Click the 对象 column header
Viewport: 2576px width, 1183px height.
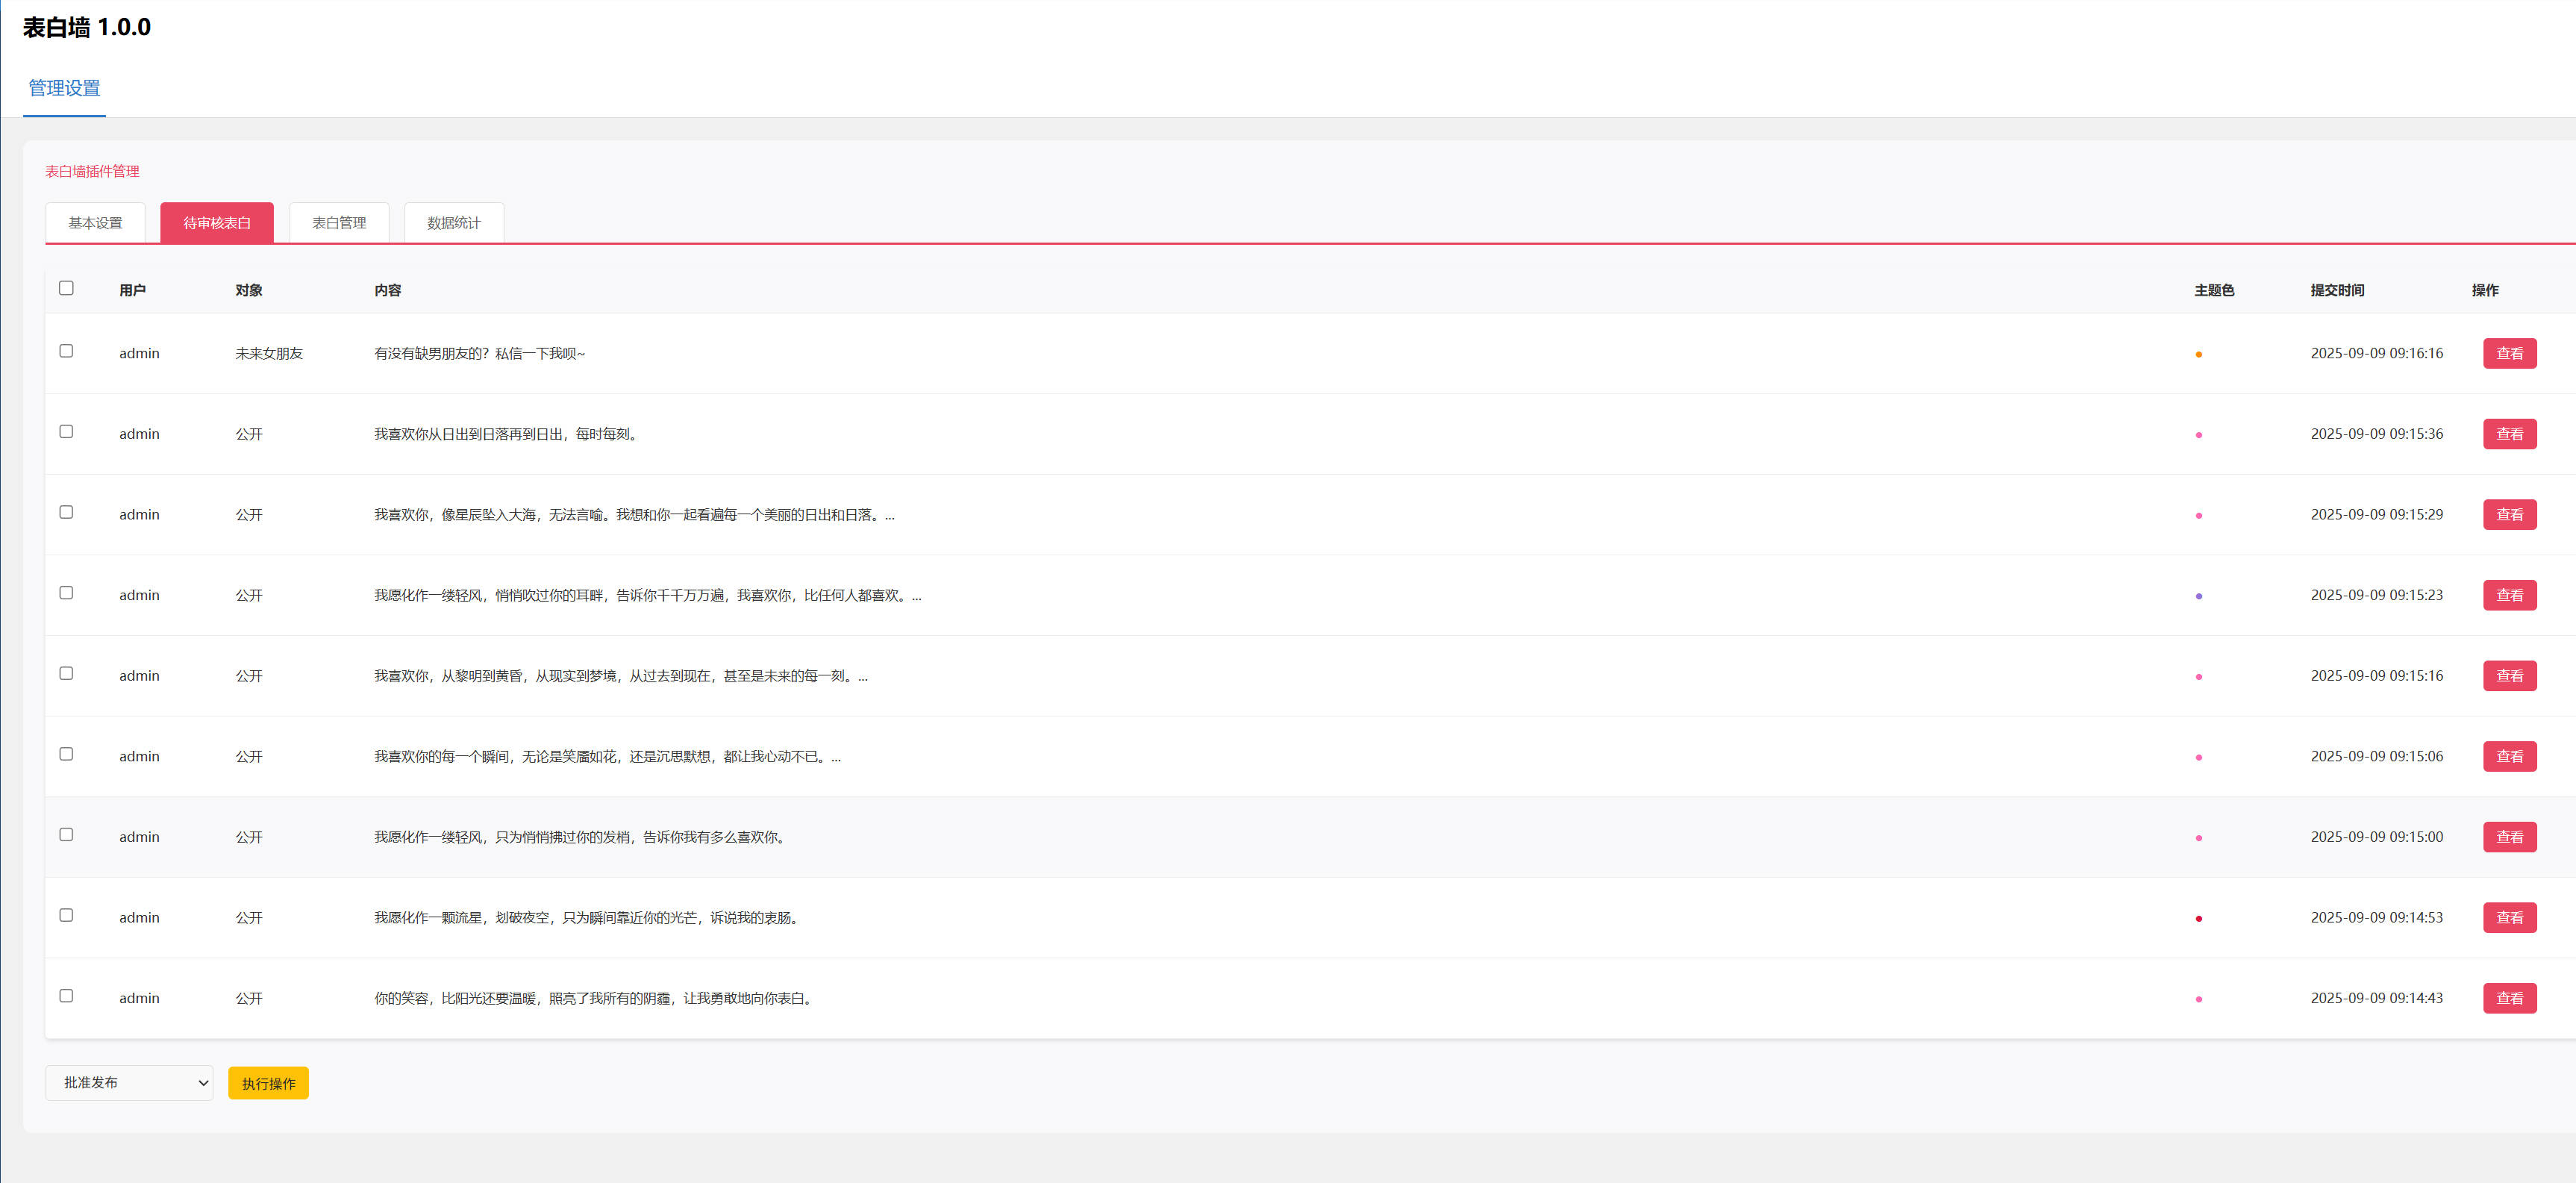coord(249,290)
